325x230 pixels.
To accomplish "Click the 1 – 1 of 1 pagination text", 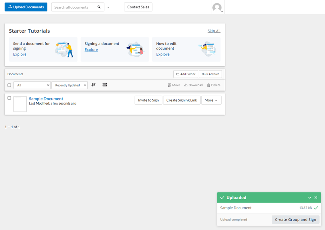I will coord(12,127).
